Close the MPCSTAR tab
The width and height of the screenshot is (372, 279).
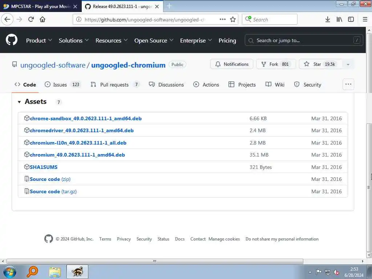(x=75, y=7)
